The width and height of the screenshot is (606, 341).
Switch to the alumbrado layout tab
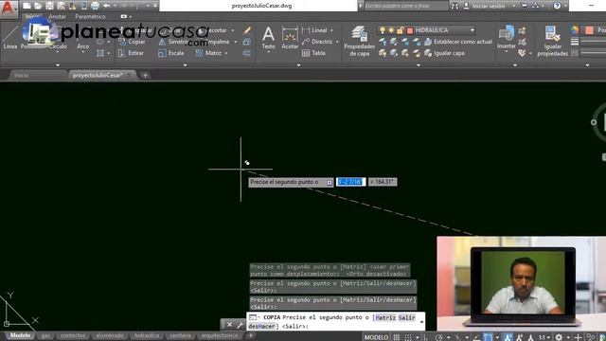click(x=110, y=335)
